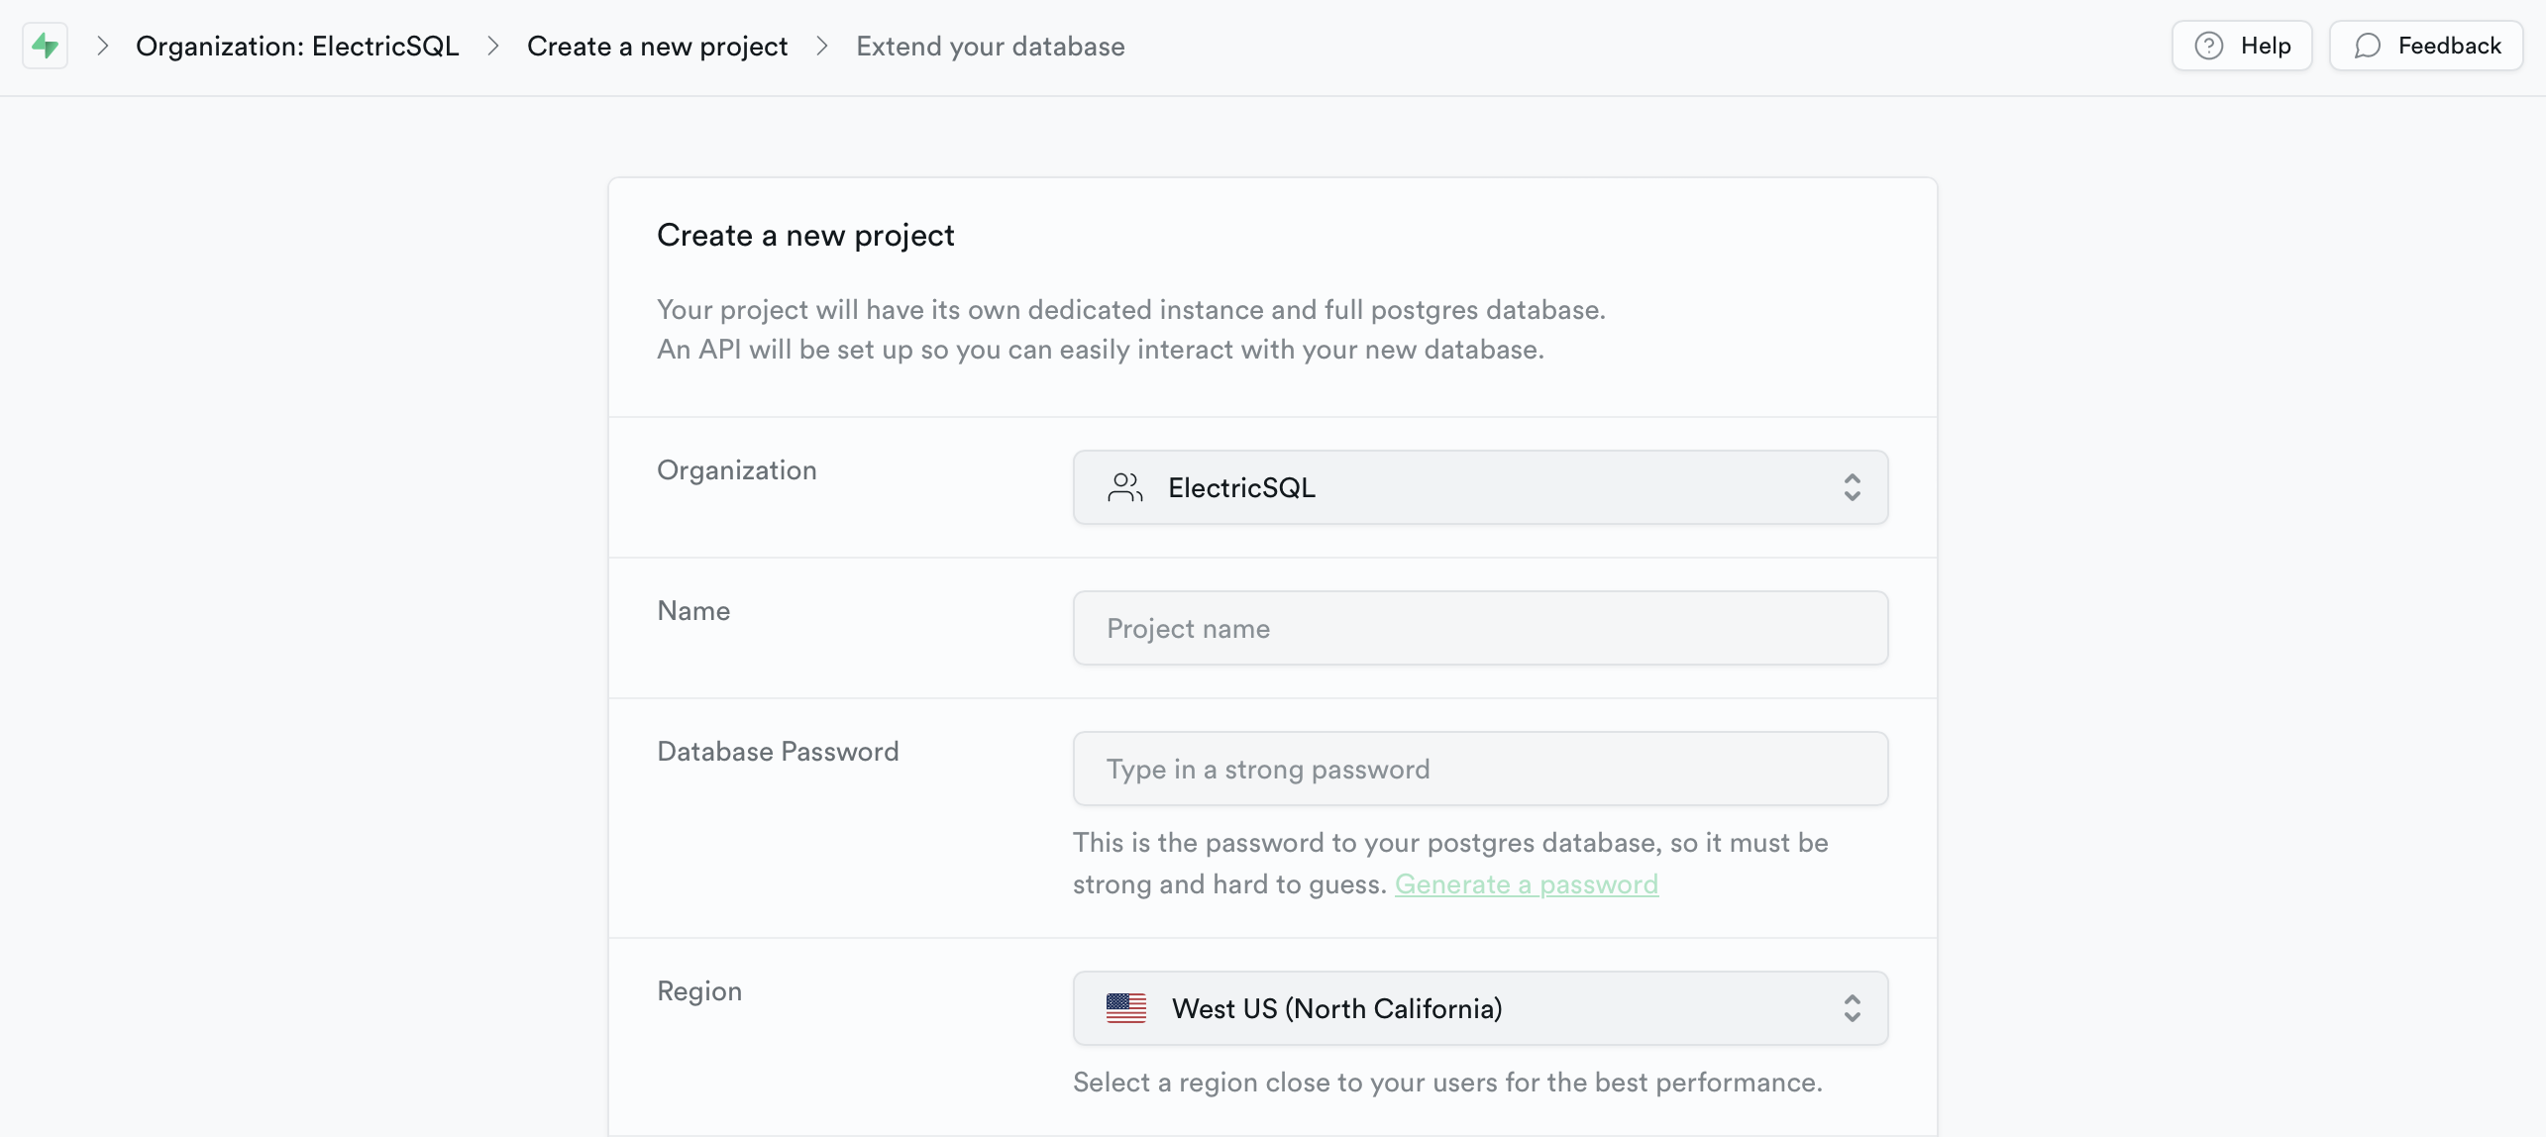2546x1137 pixels.
Task: Open the Feedback button
Action: [2426, 46]
